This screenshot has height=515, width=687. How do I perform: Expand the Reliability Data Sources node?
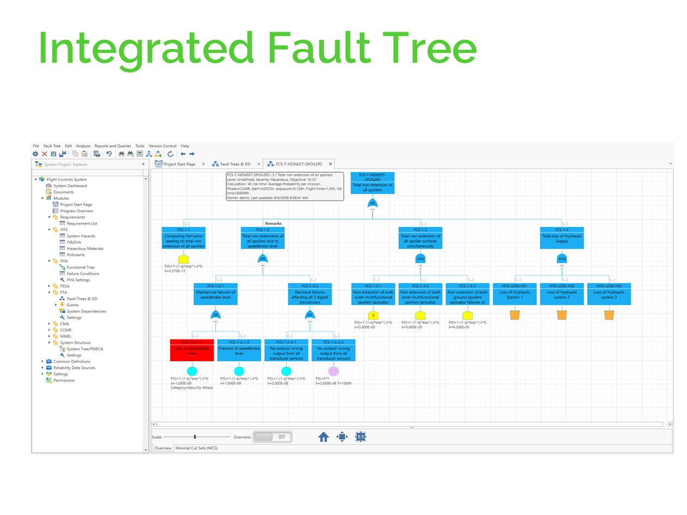pos(43,368)
